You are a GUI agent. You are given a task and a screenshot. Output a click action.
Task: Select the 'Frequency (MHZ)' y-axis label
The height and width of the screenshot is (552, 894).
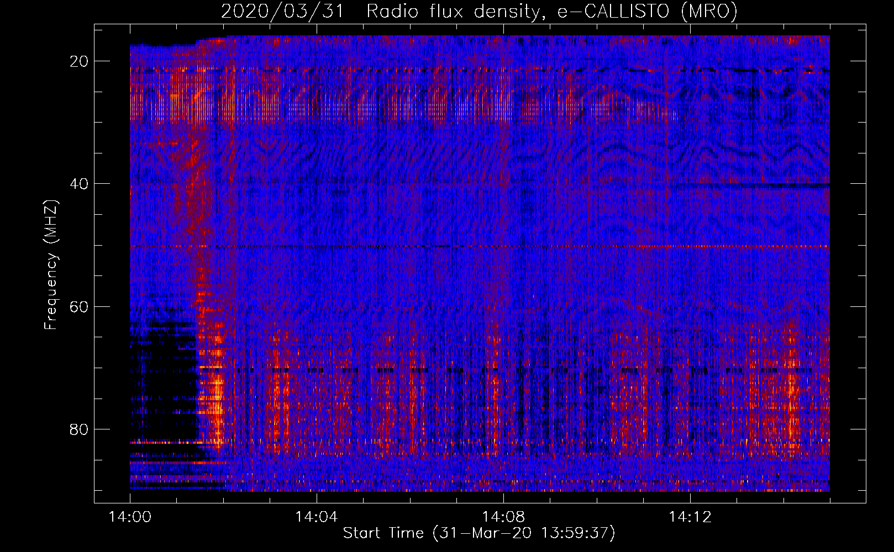pos(51,265)
